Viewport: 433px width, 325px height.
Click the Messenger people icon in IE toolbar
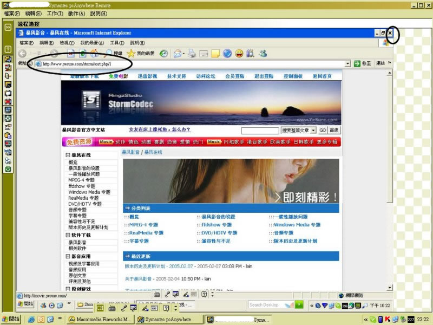(x=263, y=53)
